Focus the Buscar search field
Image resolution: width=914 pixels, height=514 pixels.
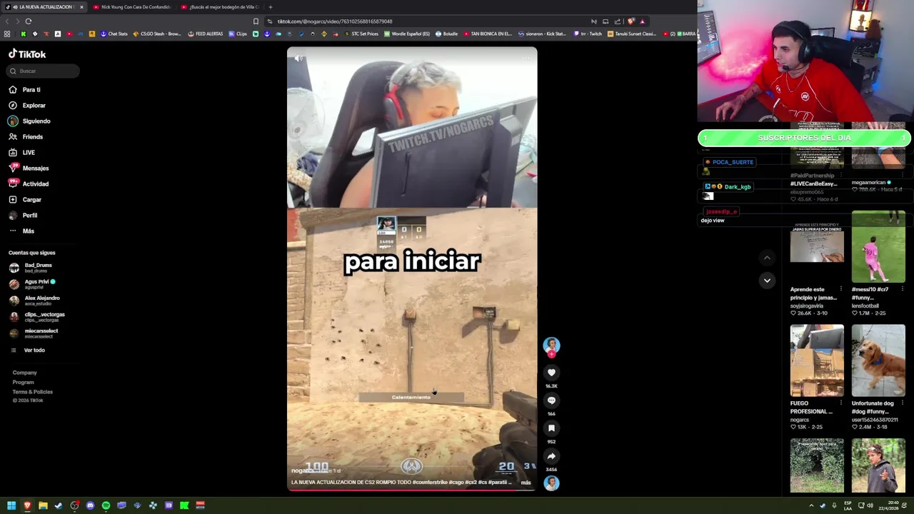point(44,71)
